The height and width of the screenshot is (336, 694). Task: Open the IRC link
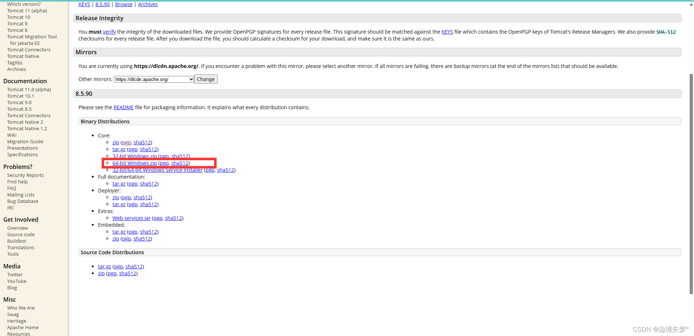11,208
